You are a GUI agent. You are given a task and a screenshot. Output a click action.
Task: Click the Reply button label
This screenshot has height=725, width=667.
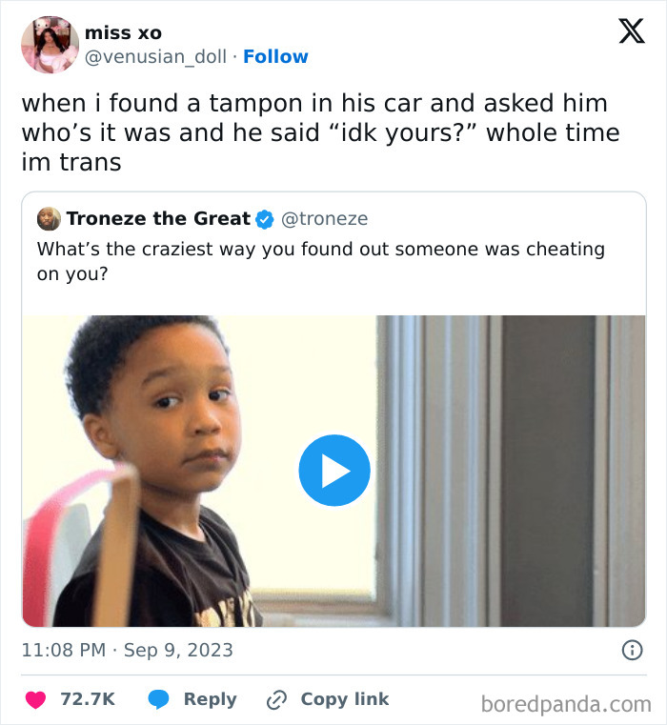[210, 699]
